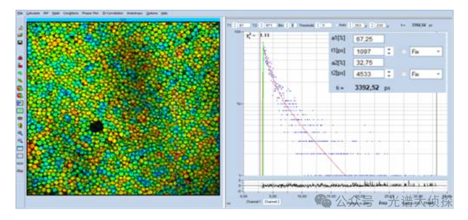Viewport: 468px width, 220px height.
Task: Click the dark spot in lifetime image
Action: [x=97, y=126]
